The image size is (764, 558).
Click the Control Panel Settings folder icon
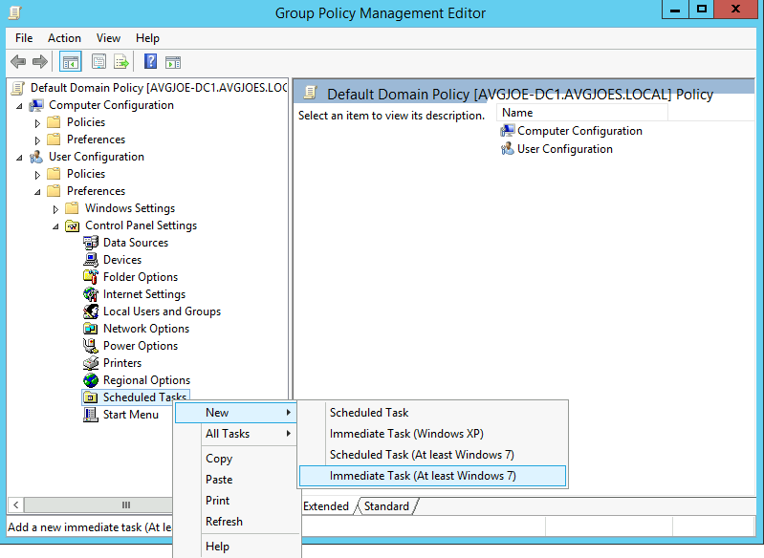click(72, 225)
